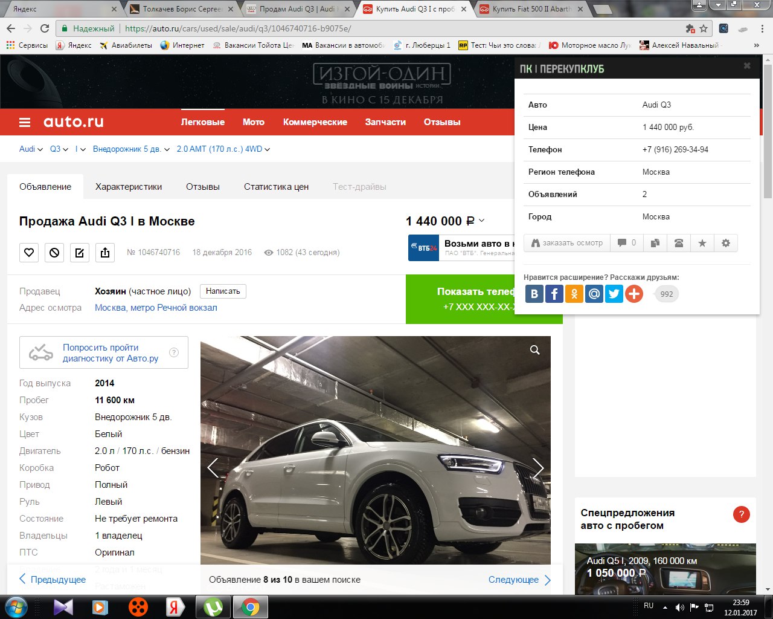Click the volume icon in system tray
Screen dimensions: 773x619
point(680,607)
